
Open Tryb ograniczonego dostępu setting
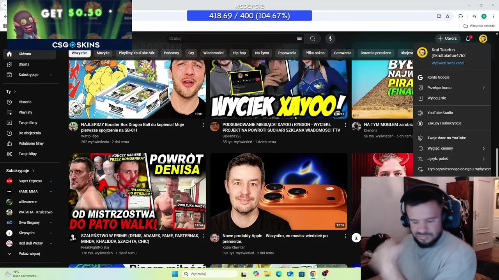(452, 169)
